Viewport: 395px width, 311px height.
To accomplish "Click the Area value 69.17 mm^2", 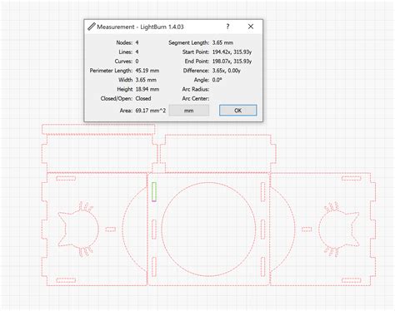I will coord(151,111).
